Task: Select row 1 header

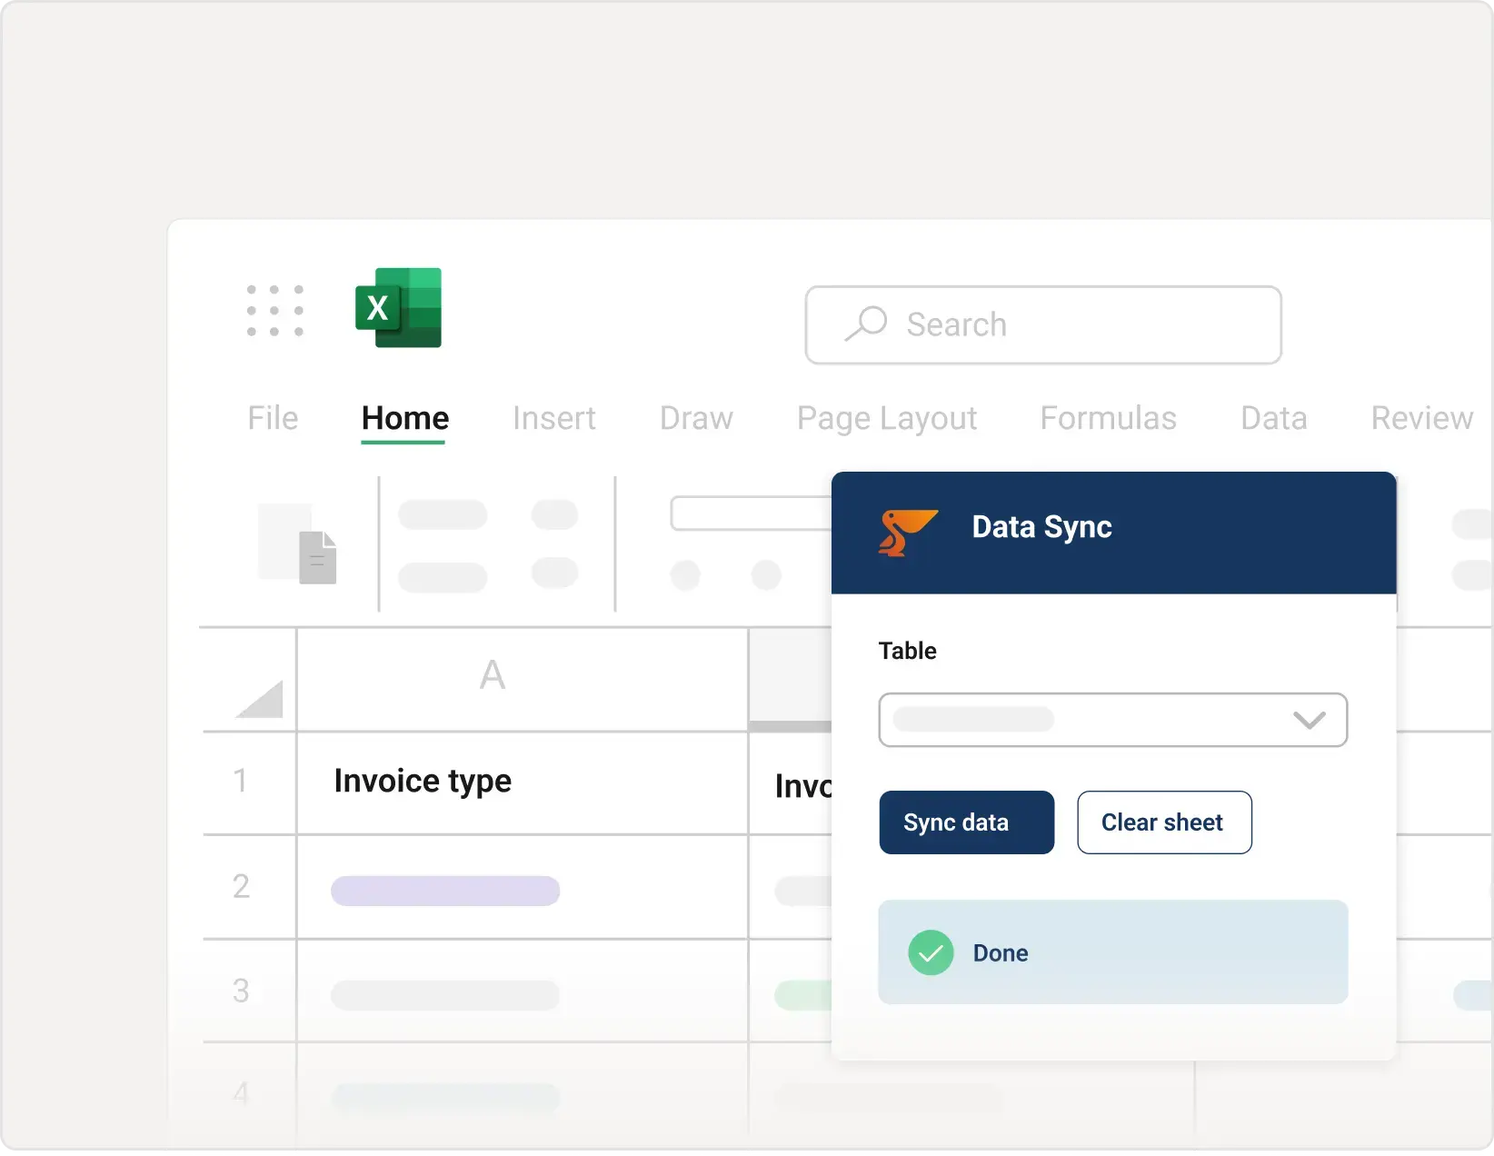Action: (x=249, y=782)
